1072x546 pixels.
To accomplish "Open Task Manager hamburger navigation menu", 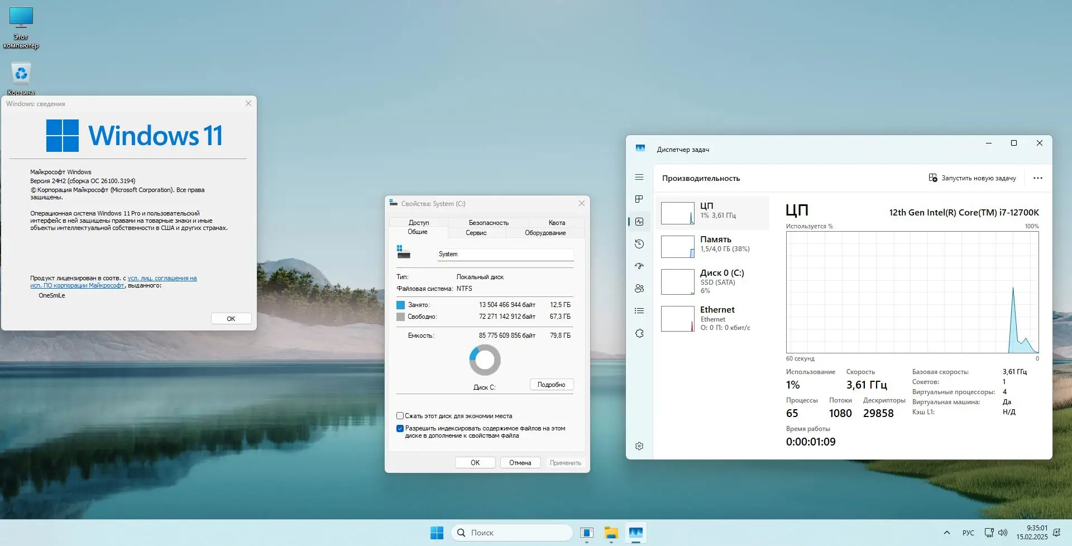I will pos(639,177).
